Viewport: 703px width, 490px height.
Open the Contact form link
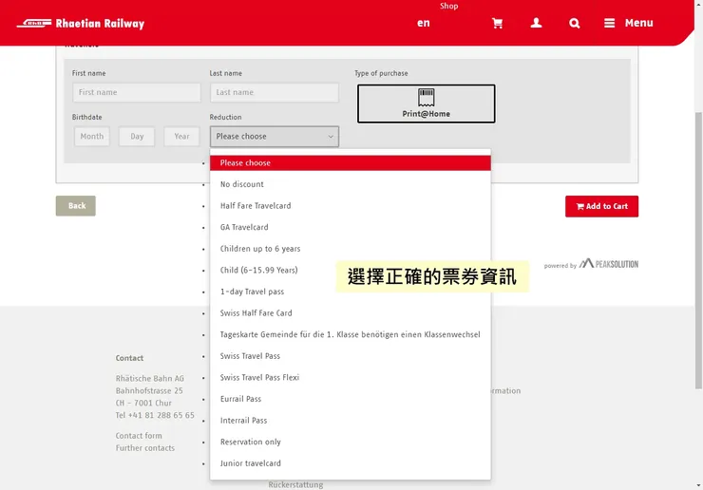click(139, 436)
